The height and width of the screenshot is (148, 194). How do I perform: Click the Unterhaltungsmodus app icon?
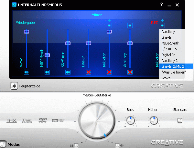(x=14, y=5)
